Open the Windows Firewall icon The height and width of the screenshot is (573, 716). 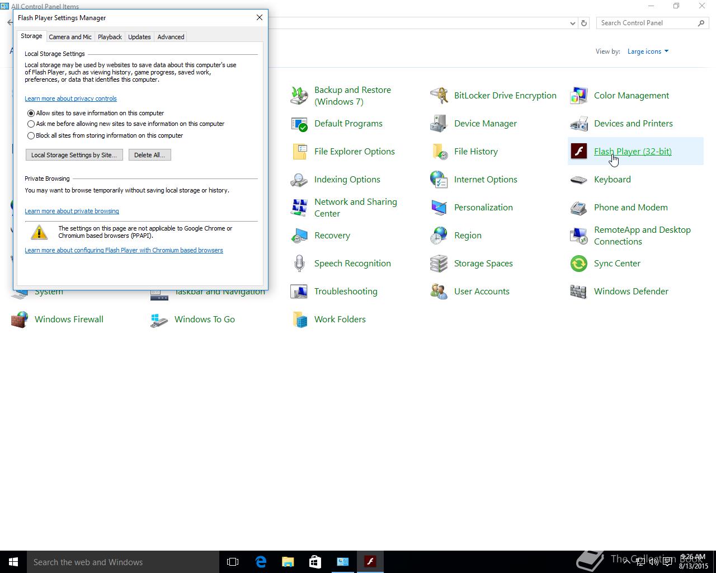20,320
